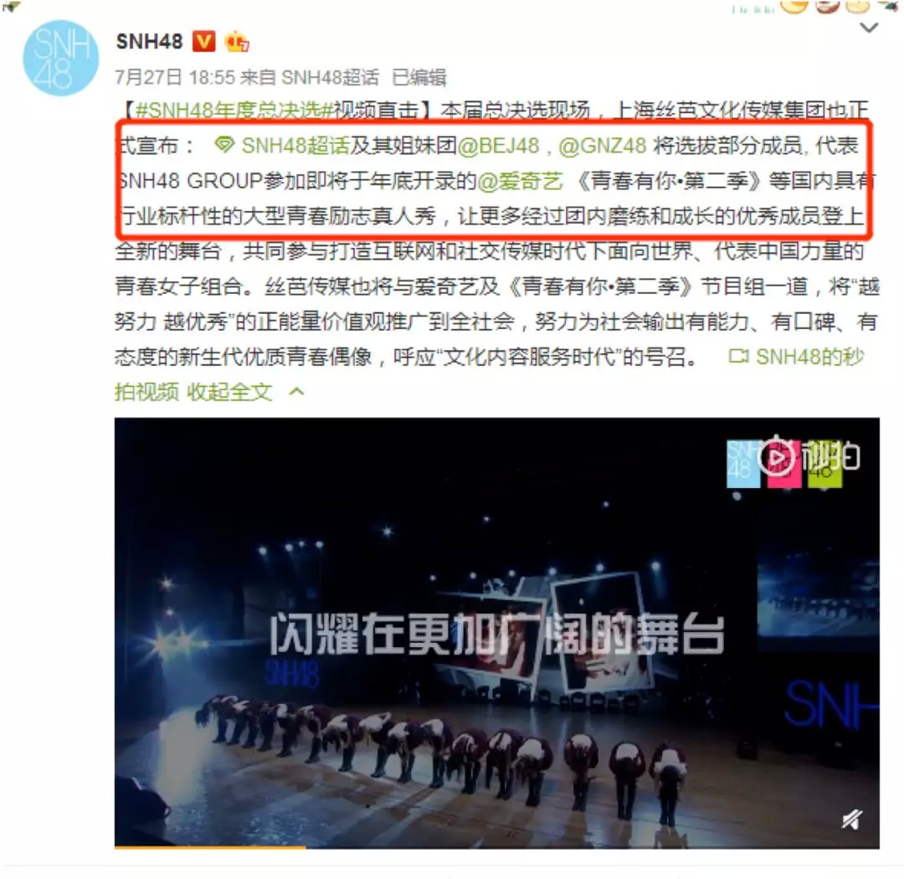The image size is (904, 879).
Task: Open the SNH48 profile avatar
Action: coord(60,59)
